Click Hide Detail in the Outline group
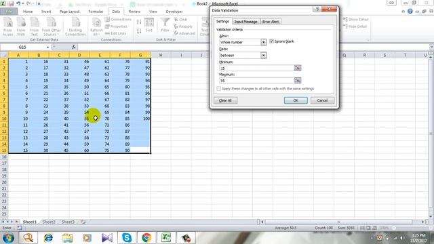 (355, 26)
